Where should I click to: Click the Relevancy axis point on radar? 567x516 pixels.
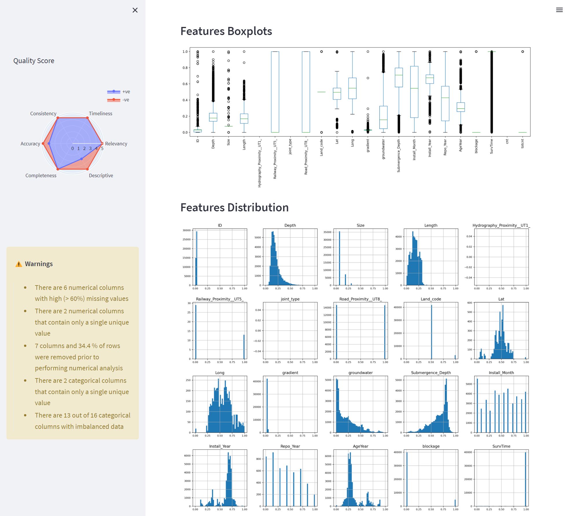tap(102, 143)
